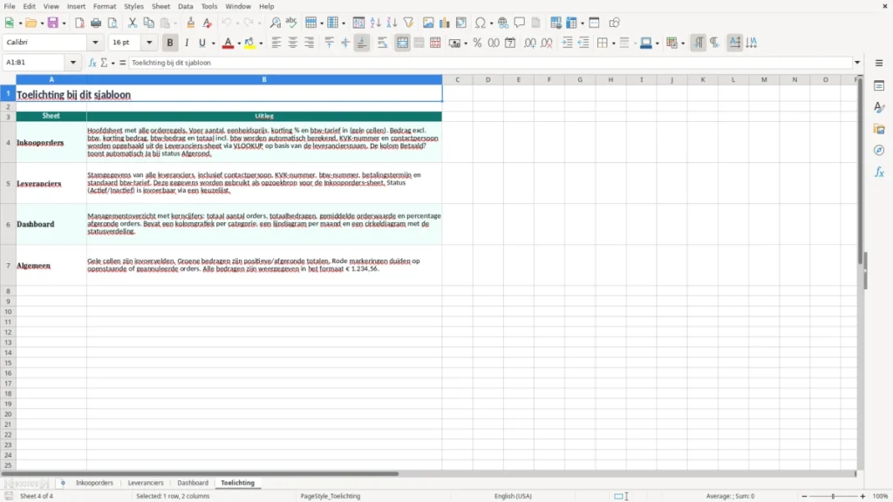The image size is (893, 502).
Task: Insert an image via toolbar icon
Action: tap(428, 23)
